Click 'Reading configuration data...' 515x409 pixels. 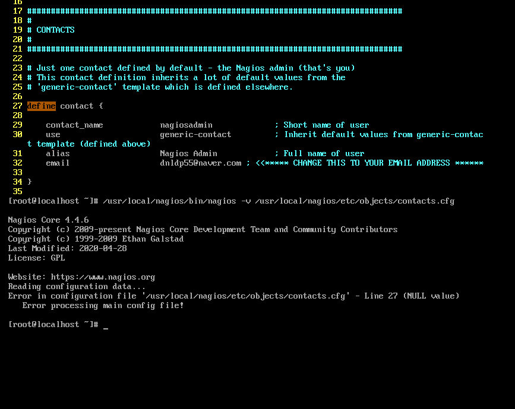77,287
